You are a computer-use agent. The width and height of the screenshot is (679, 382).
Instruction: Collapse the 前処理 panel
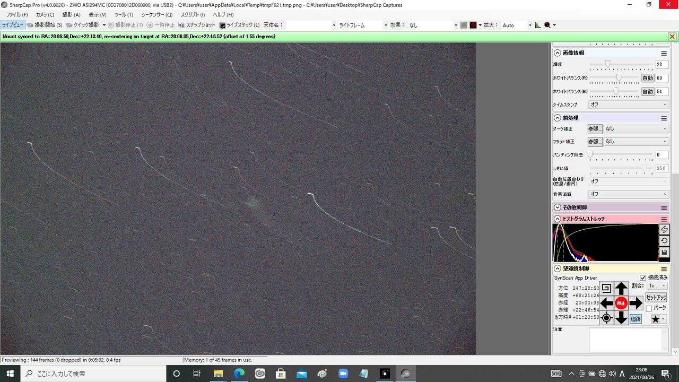pyautogui.click(x=558, y=118)
